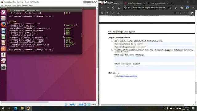Open Ubuntu Software Center in the dock
The height and width of the screenshot is (111, 197).
[3, 49]
